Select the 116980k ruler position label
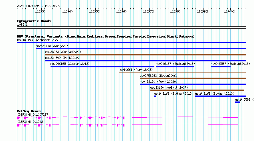 (176, 11)
